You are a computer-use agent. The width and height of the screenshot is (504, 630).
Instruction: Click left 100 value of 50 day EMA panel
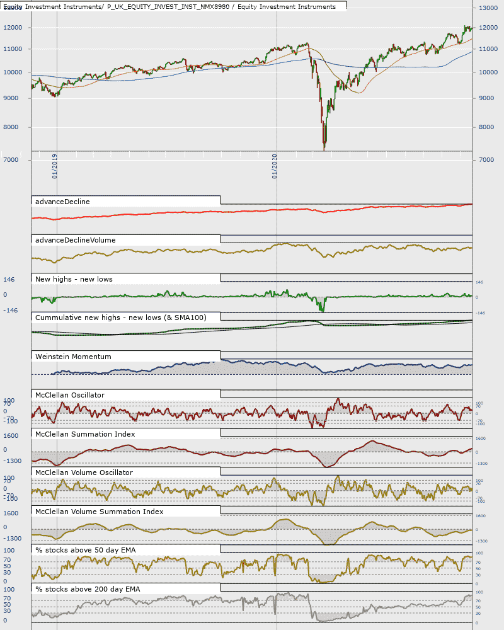[x=9, y=551]
